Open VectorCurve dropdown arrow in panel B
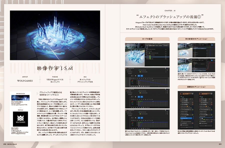This screenshot has height=148, width=225. click(166, 72)
